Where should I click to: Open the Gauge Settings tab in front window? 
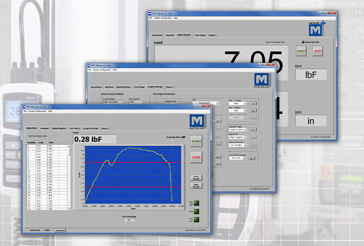pos(90,128)
